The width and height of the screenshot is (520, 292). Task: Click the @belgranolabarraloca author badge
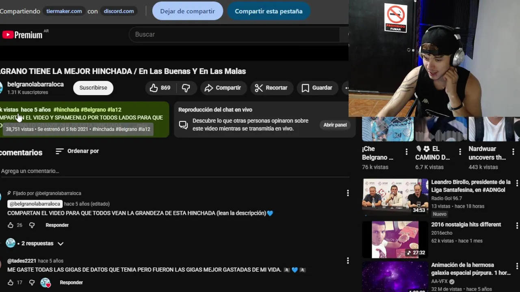[35, 204]
